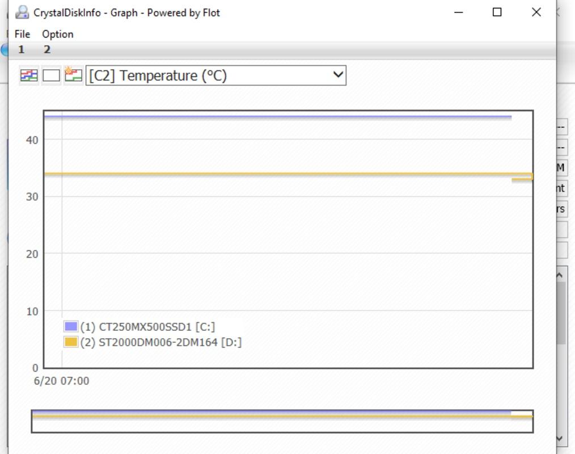The height and width of the screenshot is (454, 575).
Task: Click the partially visible button ending in "nt"
Action: pos(563,188)
